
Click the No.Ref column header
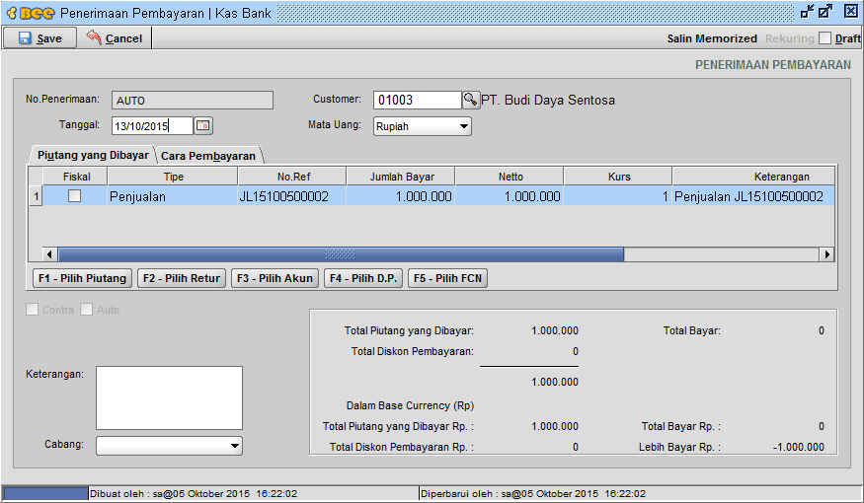click(292, 177)
